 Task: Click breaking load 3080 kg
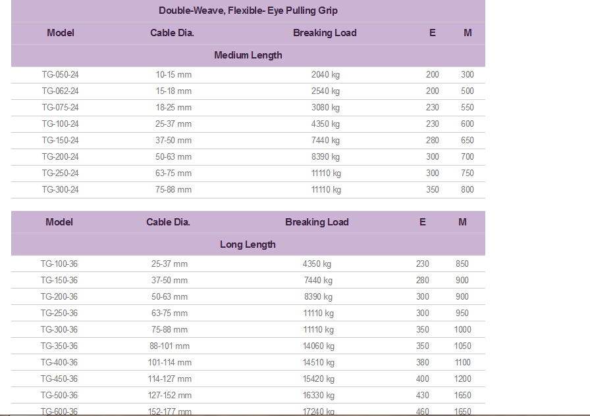(x=325, y=108)
